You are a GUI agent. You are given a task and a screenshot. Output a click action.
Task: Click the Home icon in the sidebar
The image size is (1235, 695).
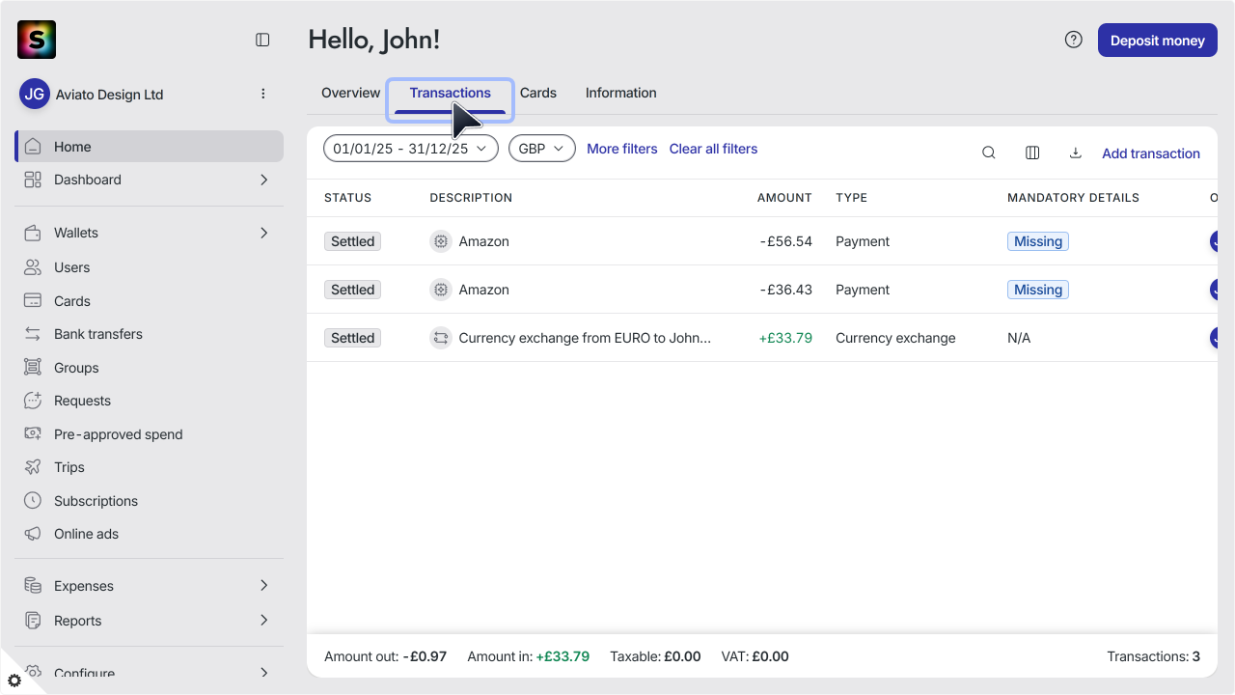click(33, 147)
